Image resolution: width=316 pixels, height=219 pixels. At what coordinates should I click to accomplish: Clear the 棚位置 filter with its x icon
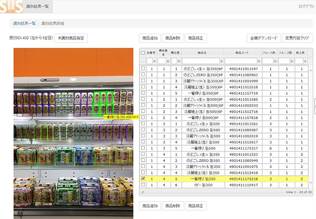coord(179,61)
